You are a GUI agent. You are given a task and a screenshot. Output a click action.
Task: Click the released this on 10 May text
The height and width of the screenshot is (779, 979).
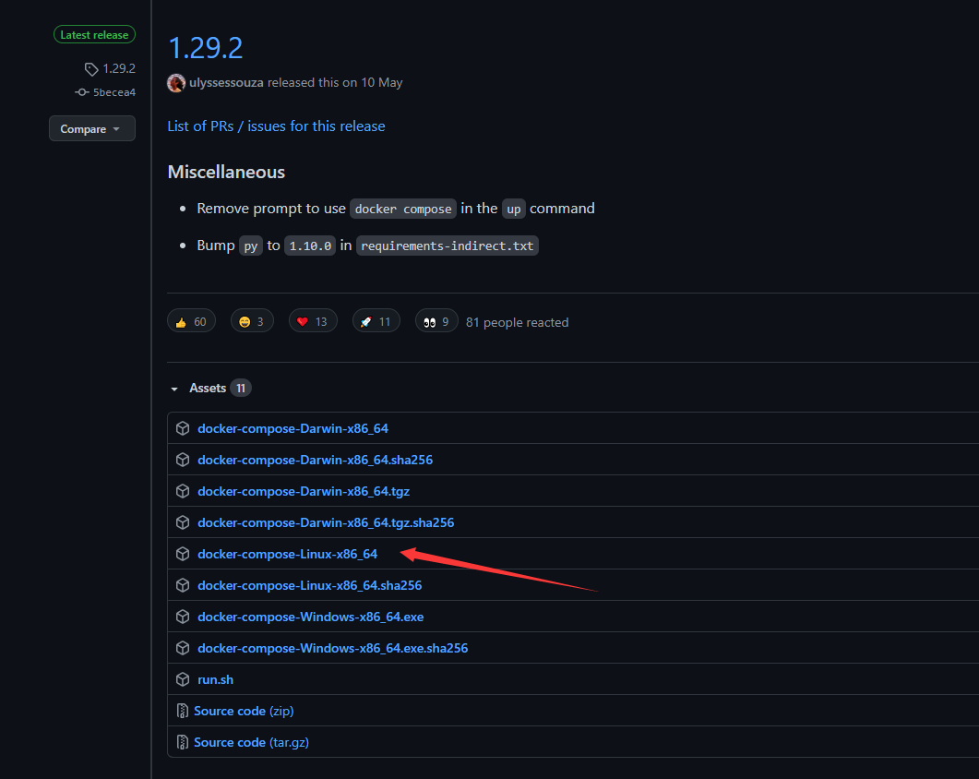(x=335, y=82)
